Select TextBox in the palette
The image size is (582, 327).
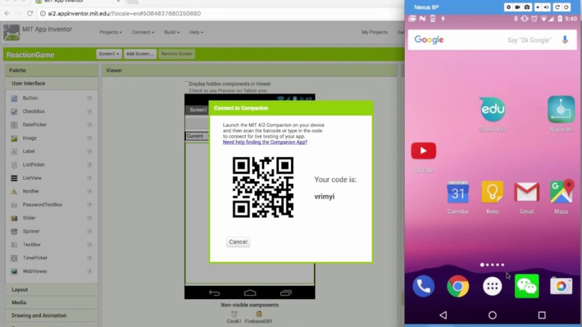(x=32, y=245)
